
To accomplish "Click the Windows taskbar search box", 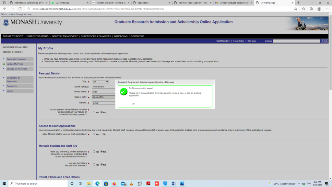I will [38, 184].
